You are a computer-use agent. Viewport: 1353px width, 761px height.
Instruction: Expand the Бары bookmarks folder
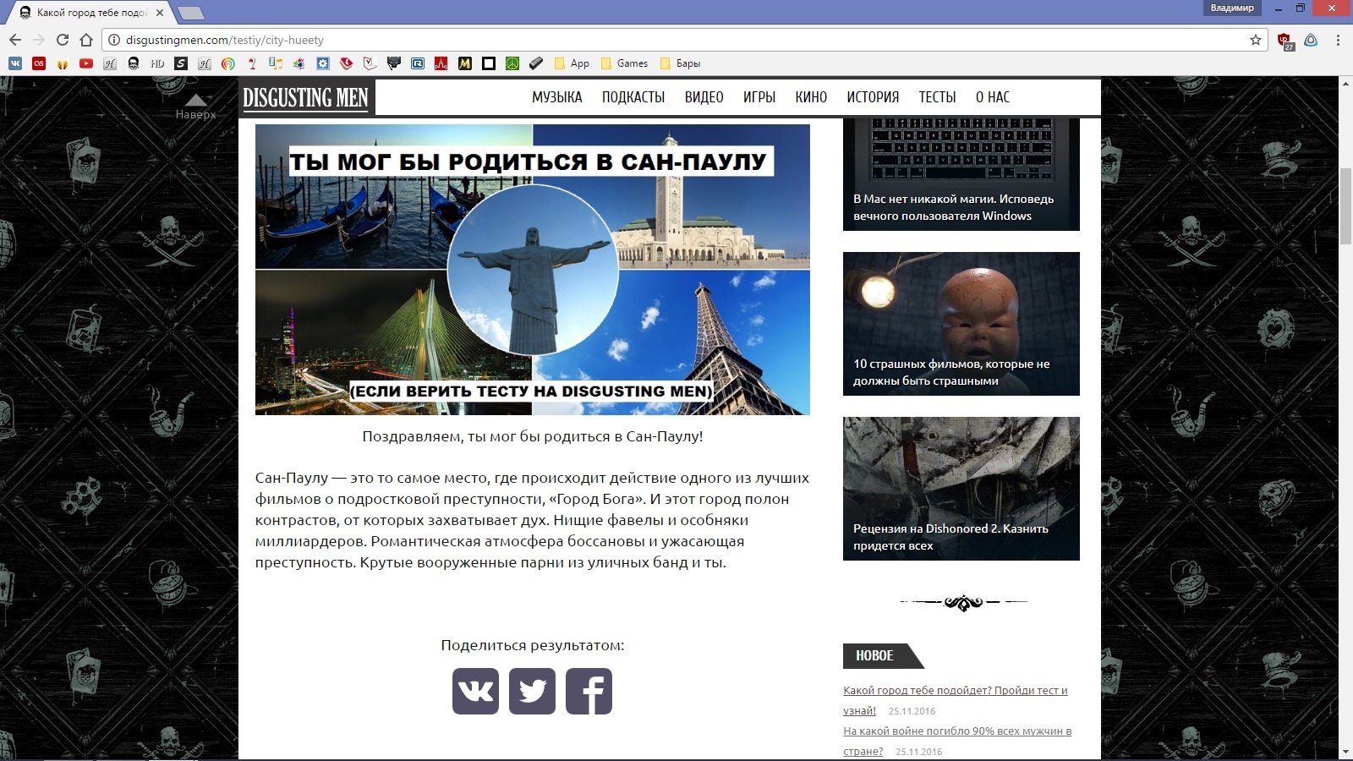pyautogui.click(x=680, y=63)
